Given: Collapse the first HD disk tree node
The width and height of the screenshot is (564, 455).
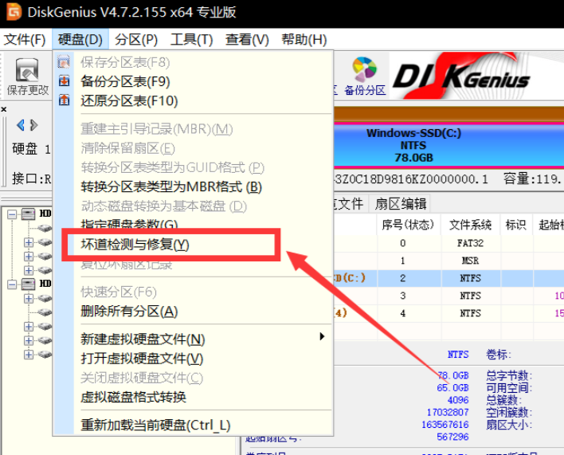Looking at the screenshot, I should pyautogui.click(x=11, y=214).
